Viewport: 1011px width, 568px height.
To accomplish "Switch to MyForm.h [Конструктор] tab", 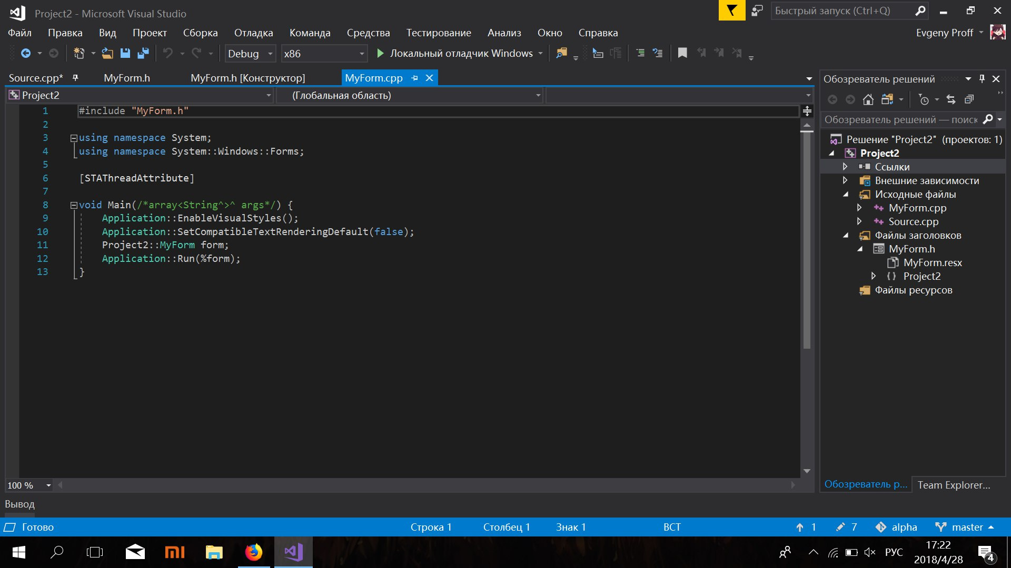I will (247, 78).
